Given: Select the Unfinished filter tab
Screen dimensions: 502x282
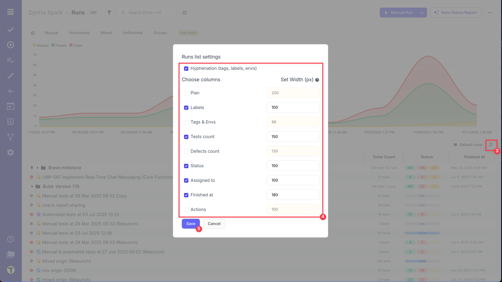Looking at the screenshot, I should (x=132, y=33).
